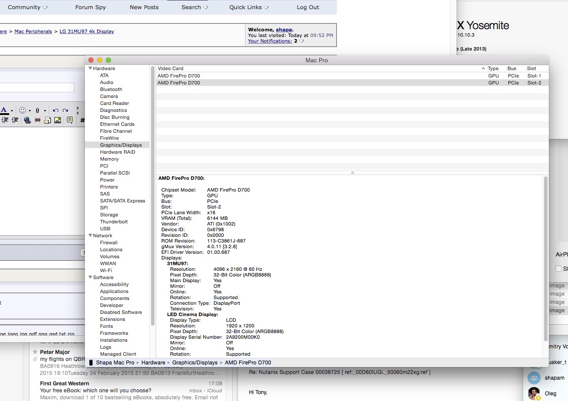Select Thunderbolt in the Hardware list
The width and height of the screenshot is (568, 401).
coord(114,222)
